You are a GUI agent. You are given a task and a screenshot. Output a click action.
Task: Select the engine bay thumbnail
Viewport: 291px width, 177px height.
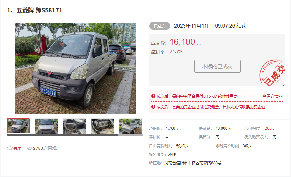(x=103, y=126)
